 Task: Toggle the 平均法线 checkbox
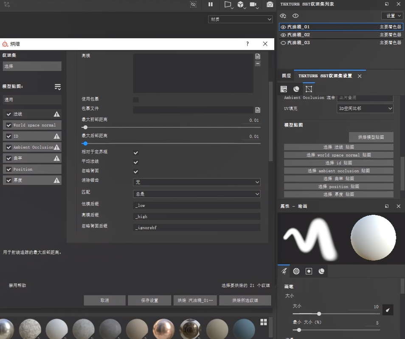coord(136,162)
